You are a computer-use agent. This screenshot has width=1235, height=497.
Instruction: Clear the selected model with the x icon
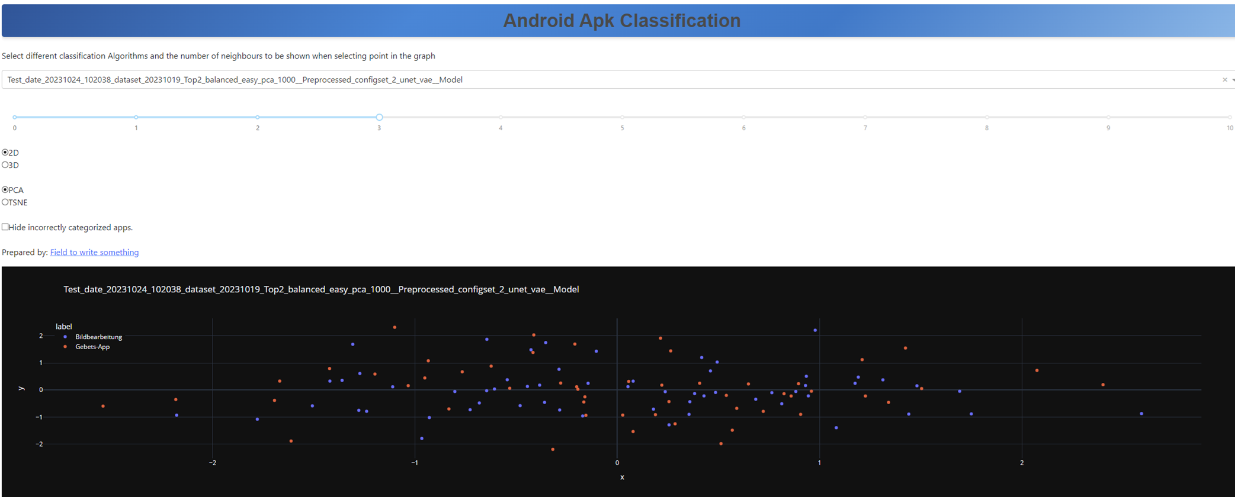[x=1224, y=80]
